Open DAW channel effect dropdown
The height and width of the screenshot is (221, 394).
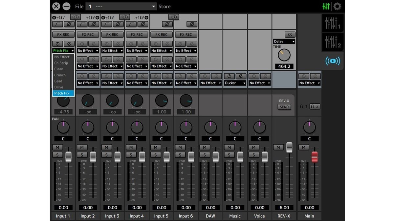(x=211, y=83)
